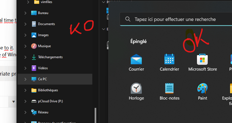Expand the Téléchargements tree node
Viewport: 232px width, 123px height.
pos(25,57)
